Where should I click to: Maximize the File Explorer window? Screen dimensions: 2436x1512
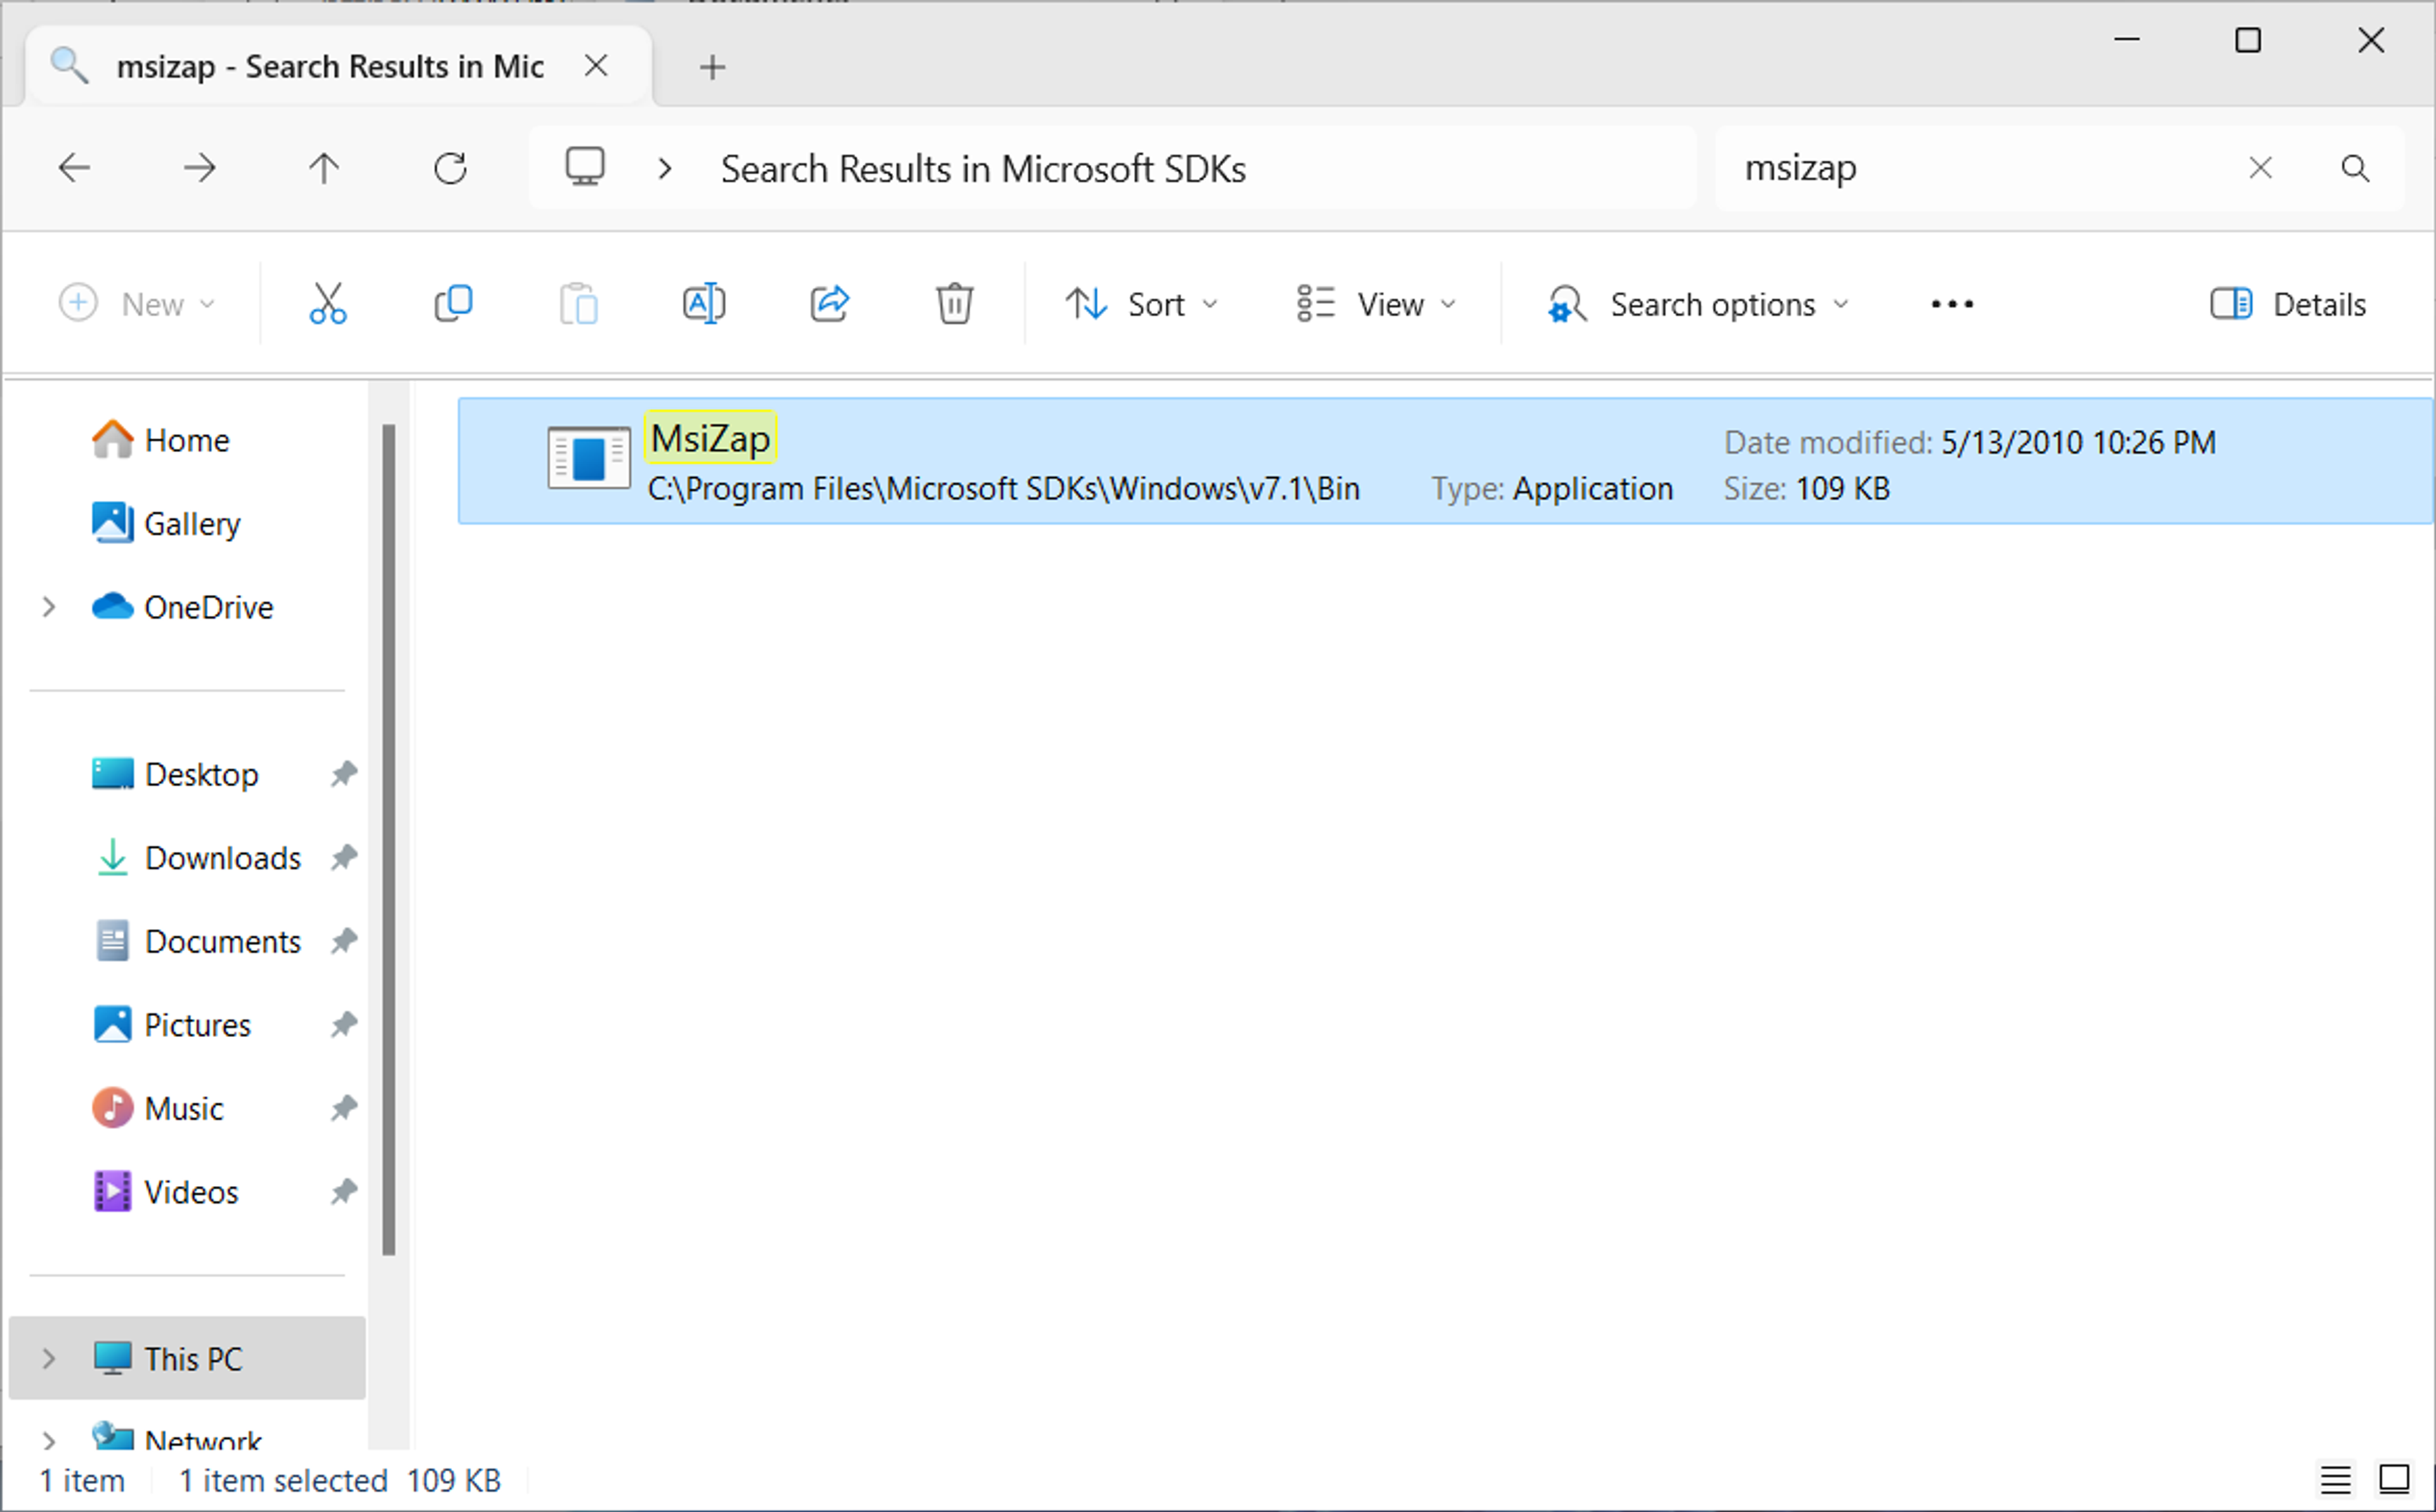(x=2248, y=40)
